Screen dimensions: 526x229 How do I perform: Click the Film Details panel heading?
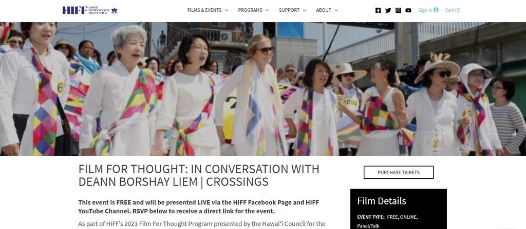click(382, 201)
